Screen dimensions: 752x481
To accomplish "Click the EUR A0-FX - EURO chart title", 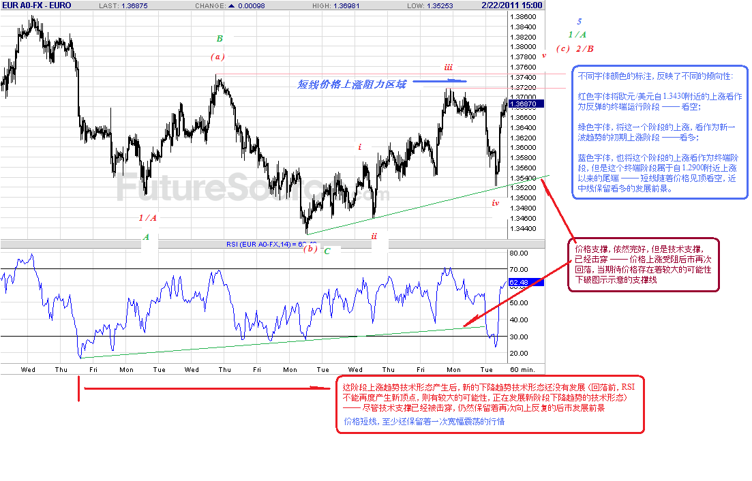I will tap(36, 5).
